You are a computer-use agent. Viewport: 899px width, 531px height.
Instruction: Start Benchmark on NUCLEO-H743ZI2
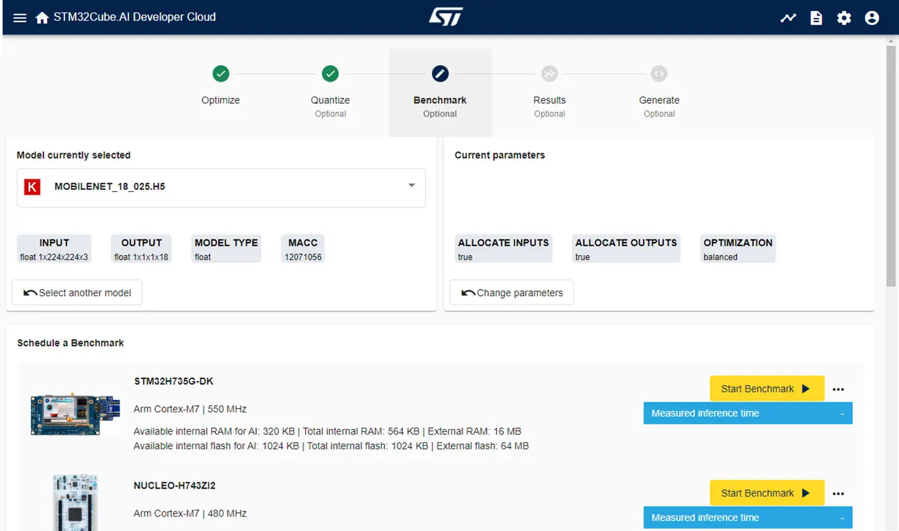[767, 493]
